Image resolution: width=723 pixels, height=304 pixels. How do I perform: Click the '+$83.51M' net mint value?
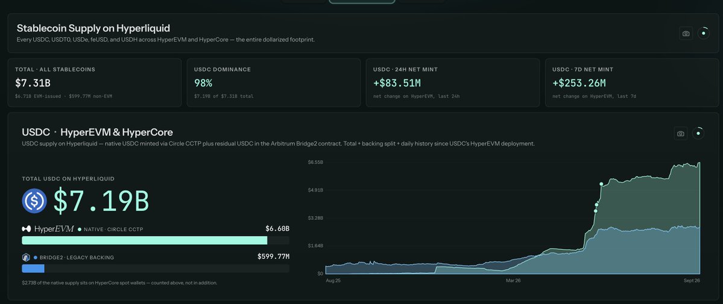397,83
